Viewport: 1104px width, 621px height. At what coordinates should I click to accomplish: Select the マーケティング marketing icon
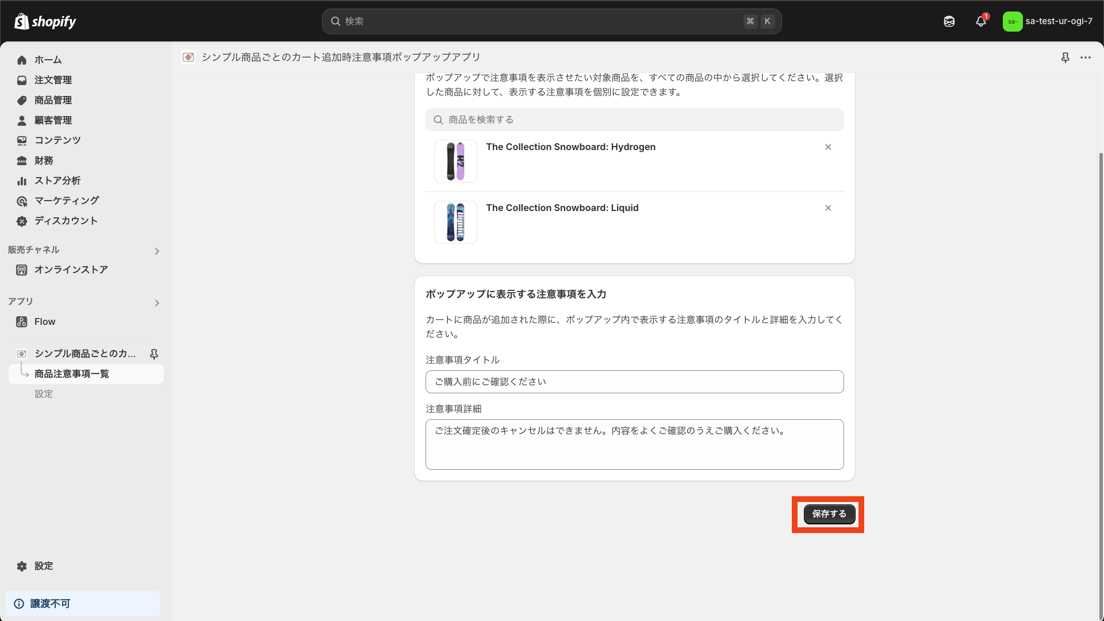[66, 201]
